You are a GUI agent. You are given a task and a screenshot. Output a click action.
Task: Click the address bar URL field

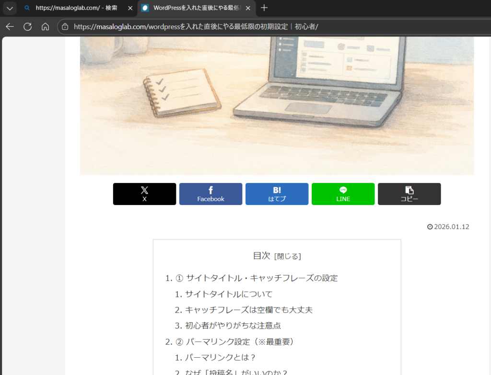click(240, 26)
